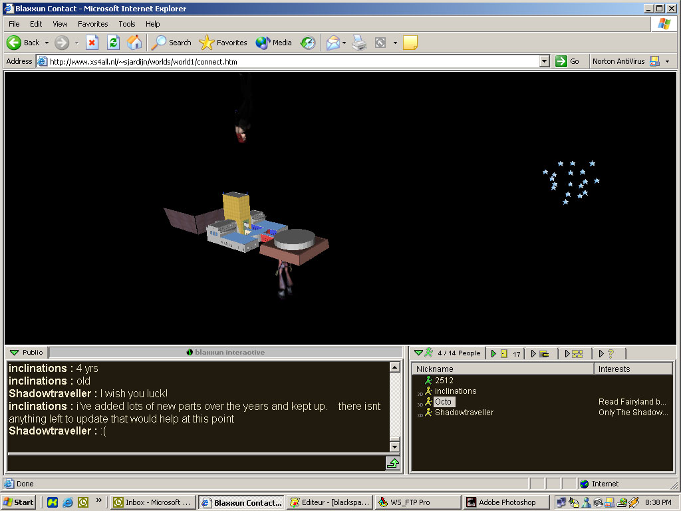Click the send message icon in chat
Screen dimensions: 681x511
pos(392,463)
